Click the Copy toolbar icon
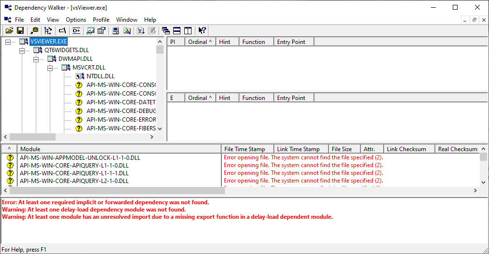Screen dimensions: 489x254 click(34, 31)
